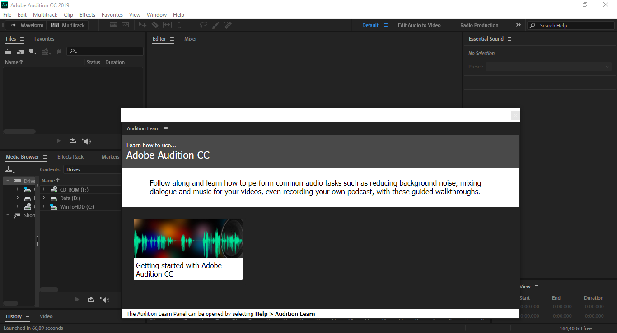617x333 pixels.
Task: Activate the Radio Production workspace
Action: (x=479, y=25)
